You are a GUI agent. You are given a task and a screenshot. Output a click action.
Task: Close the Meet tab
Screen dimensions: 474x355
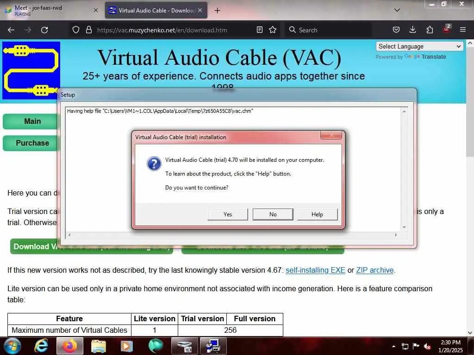tap(96, 10)
